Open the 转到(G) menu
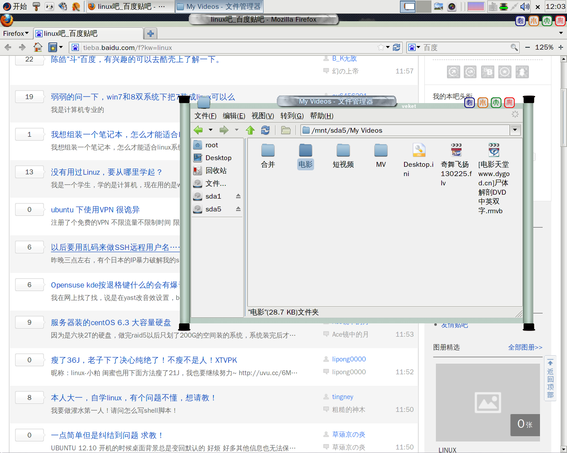567x453 pixels. [292, 116]
